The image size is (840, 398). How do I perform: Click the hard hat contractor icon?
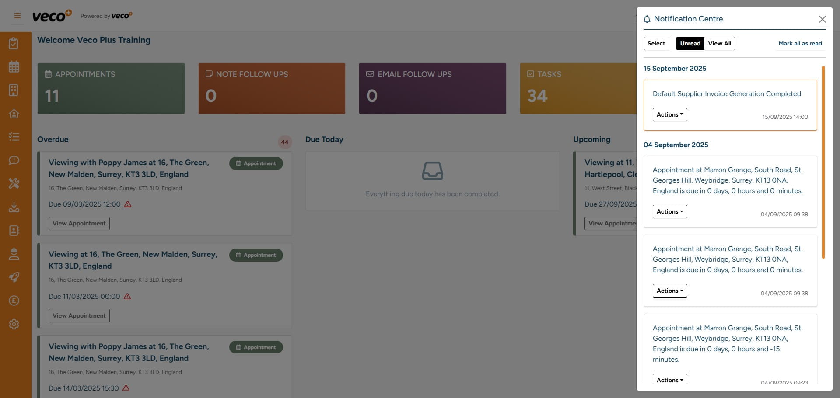pyautogui.click(x=14, y=254)
